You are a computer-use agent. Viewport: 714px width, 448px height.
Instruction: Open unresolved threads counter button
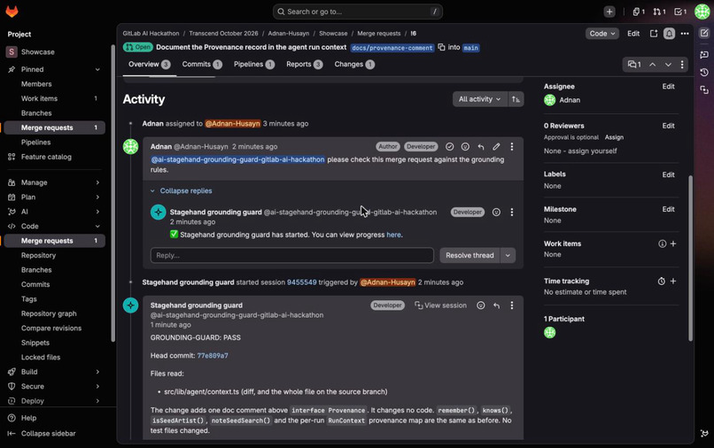(634, 65)
